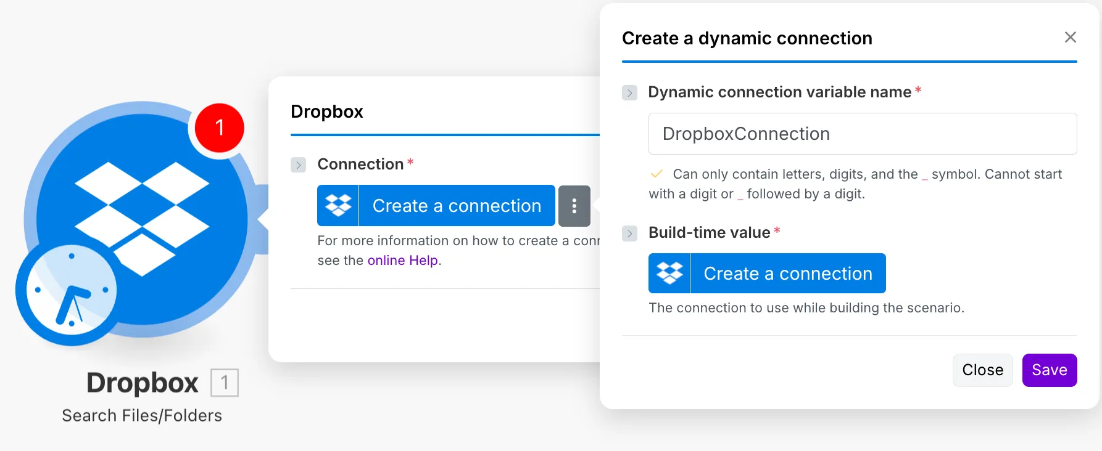The image size is (1102, 451).
Task: Expand the Connection field toggle in Dropbox panel
Action: [x=299, y=165]
